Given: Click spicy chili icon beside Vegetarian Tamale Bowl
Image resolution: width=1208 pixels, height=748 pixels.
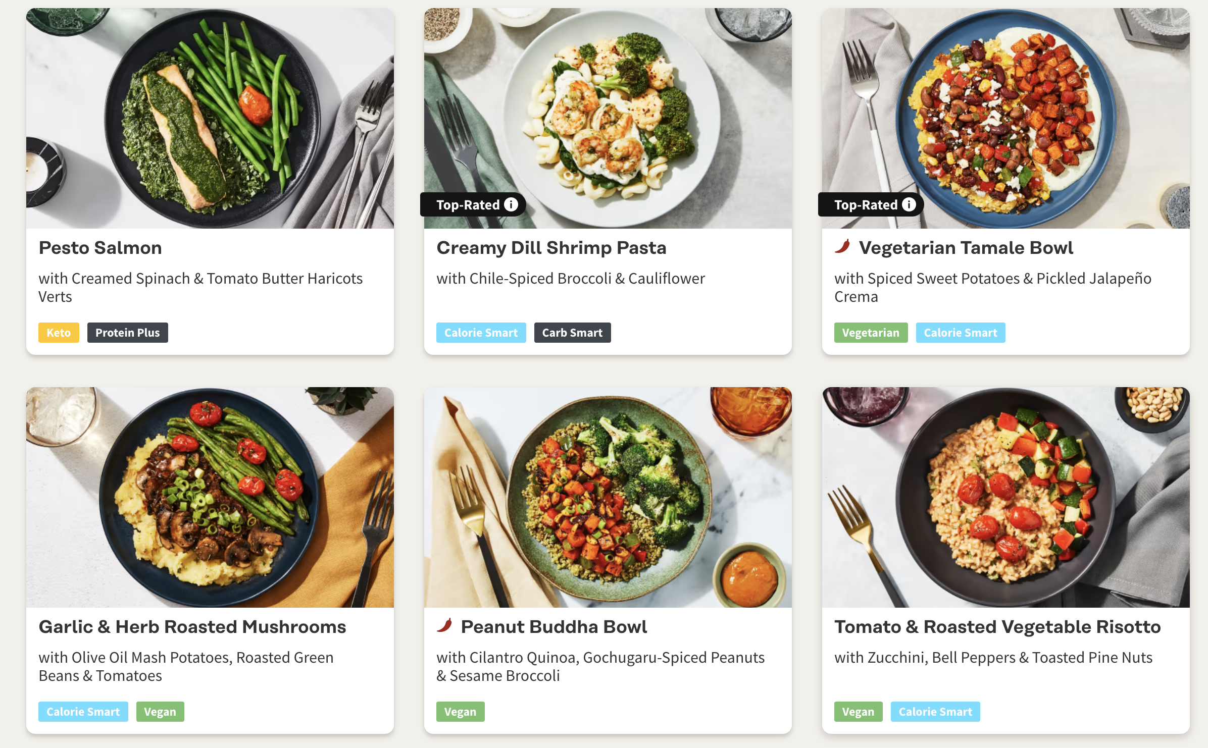Looking at the screenshot, I should coord(842,247).
